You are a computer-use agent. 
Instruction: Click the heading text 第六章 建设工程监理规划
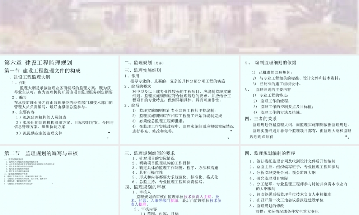point(38,63)
